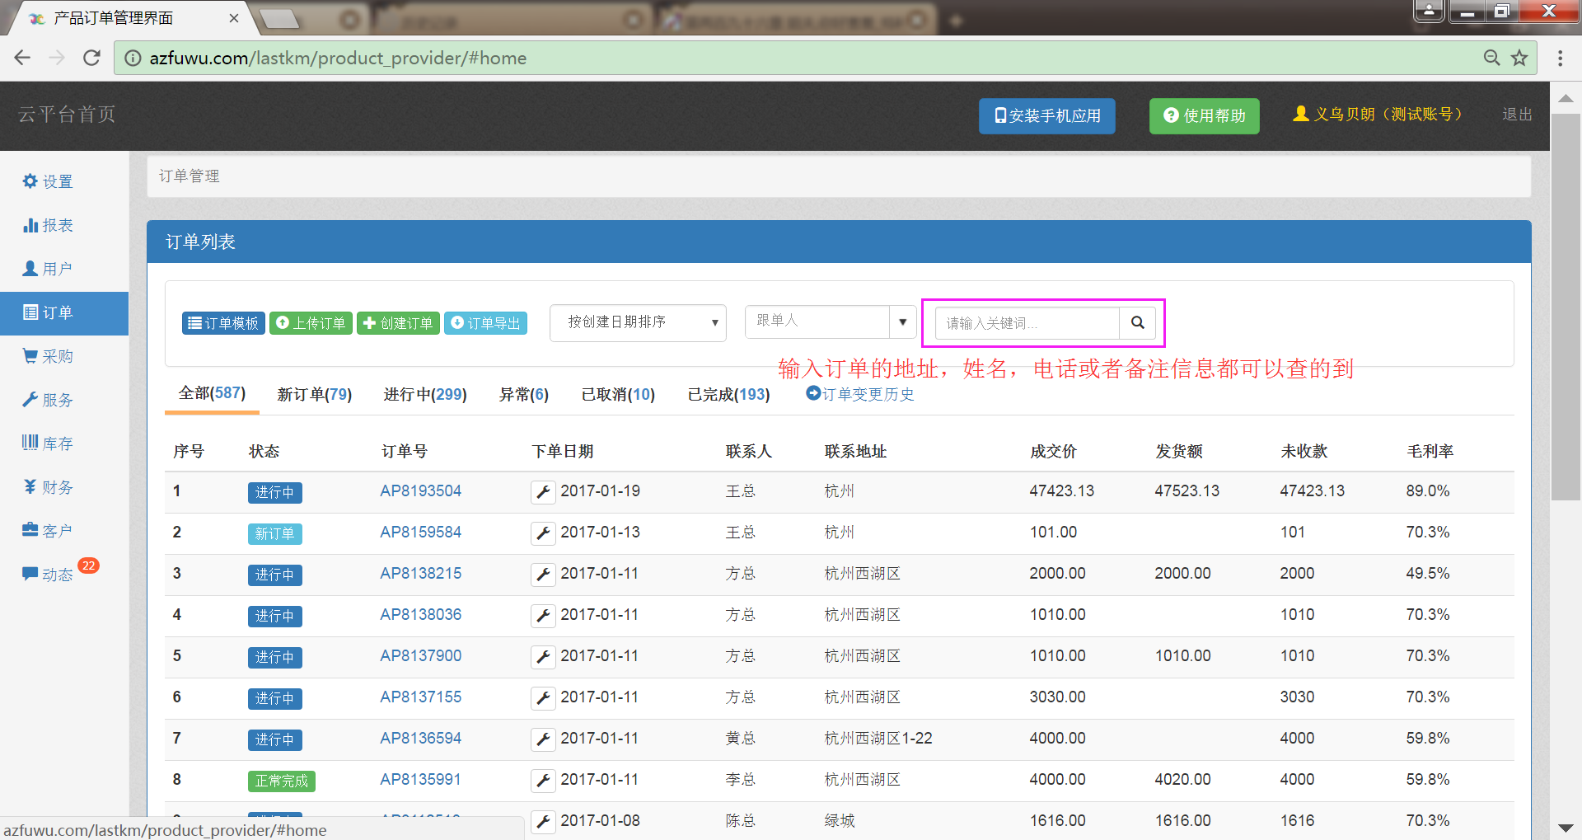The image size is (1582, 840).
Task: Click the 使用帮助 button
Action: pos(1204,116)
